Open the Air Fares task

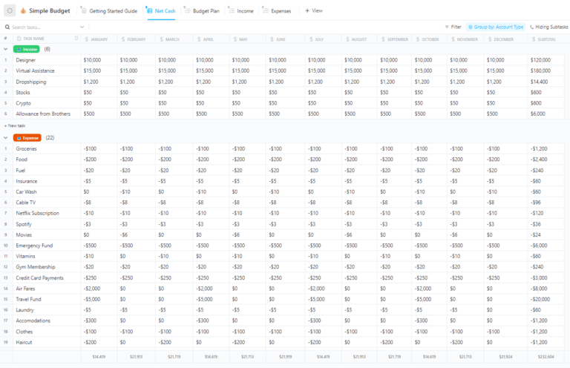[x=25, y=289]
